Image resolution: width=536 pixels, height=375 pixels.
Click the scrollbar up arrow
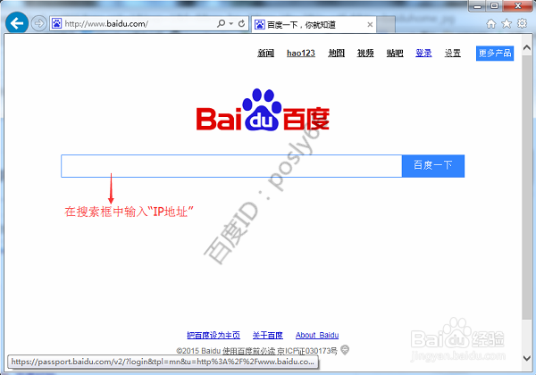coord(527,48)
